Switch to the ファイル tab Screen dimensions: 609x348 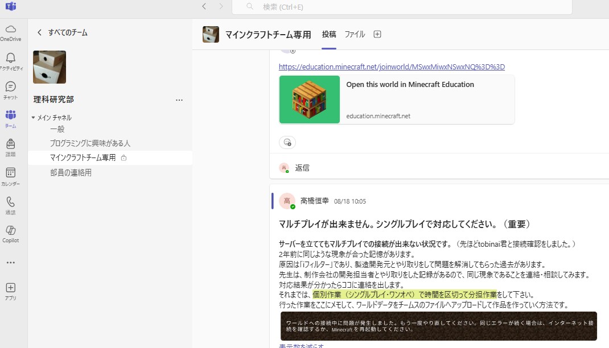[x=355, y=34]
